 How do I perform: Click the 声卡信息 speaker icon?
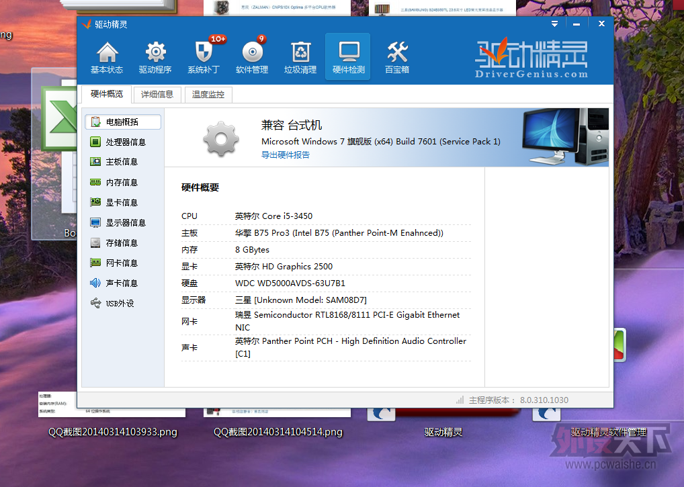pos(95,283)
